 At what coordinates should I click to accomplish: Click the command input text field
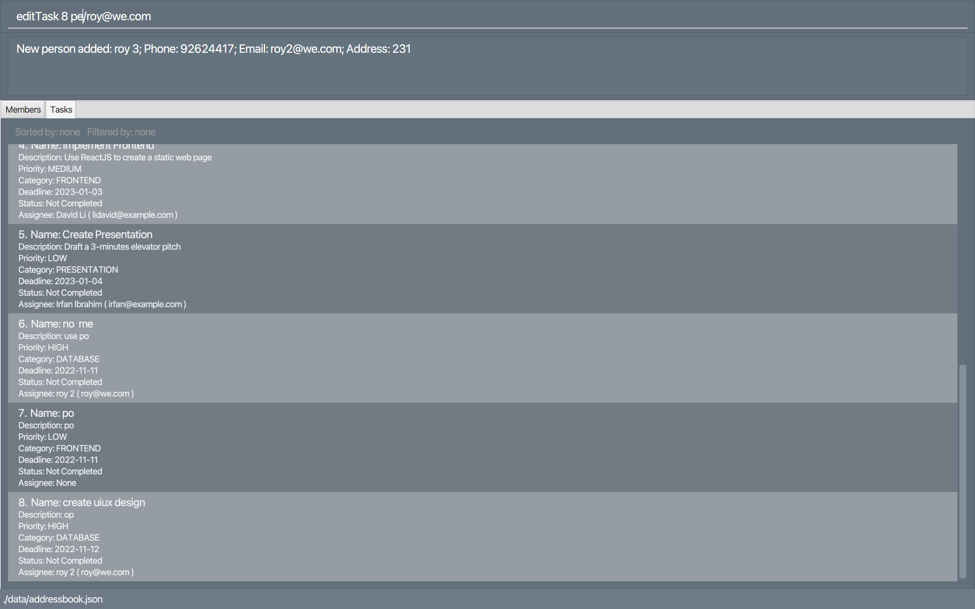pos(483,17)
